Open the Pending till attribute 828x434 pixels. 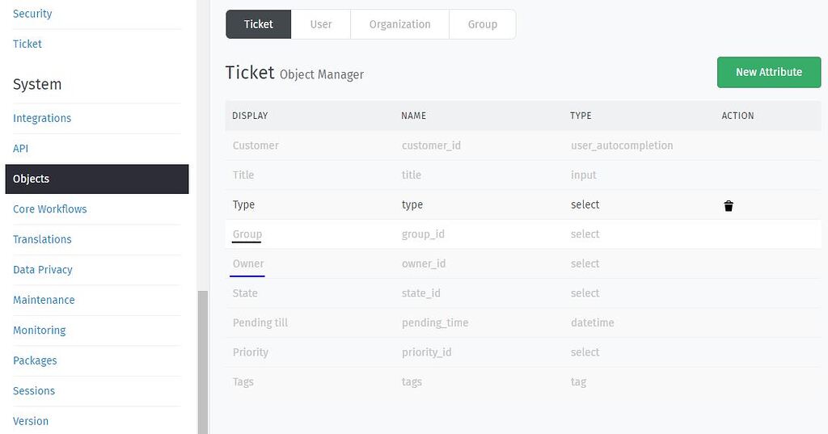pos(523,323)
